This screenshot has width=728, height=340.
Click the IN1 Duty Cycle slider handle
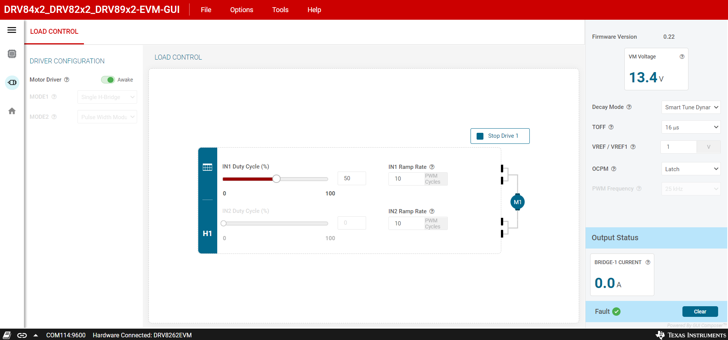click(x=276, y=179)
